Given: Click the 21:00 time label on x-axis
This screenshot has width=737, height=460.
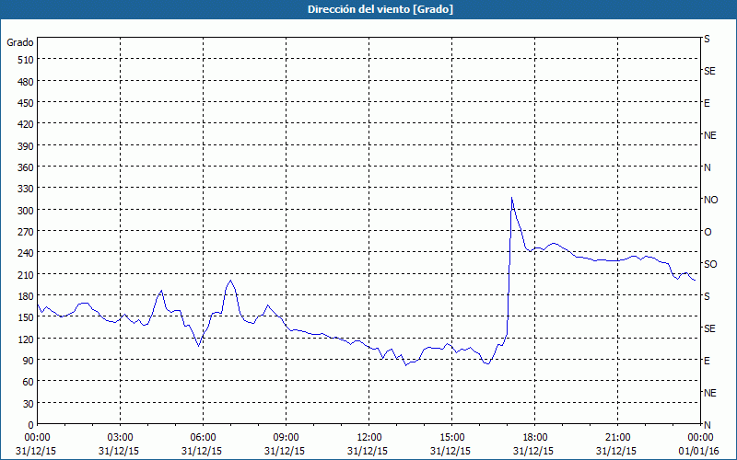Looking at the screenshot, I should (617, 438).
